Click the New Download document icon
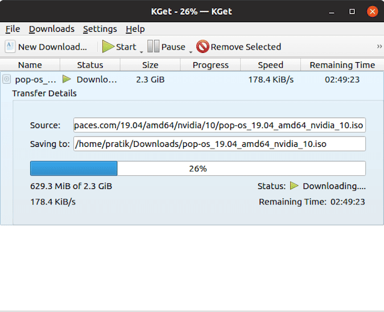Image resolution: width=384 pixels, height=312 pixels. coord(10,47)
